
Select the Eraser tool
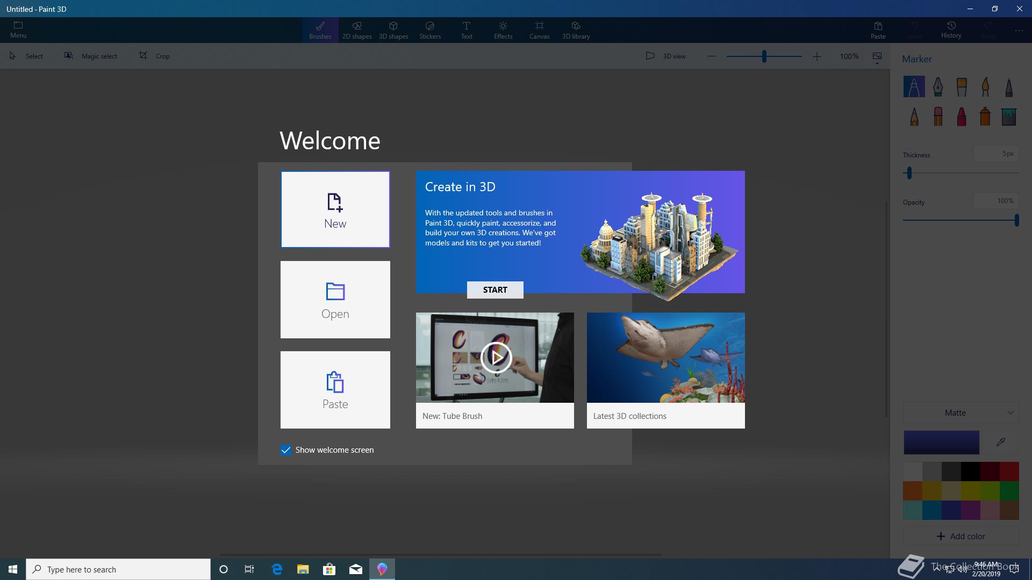pyautogui.click(x=938, y=116)
